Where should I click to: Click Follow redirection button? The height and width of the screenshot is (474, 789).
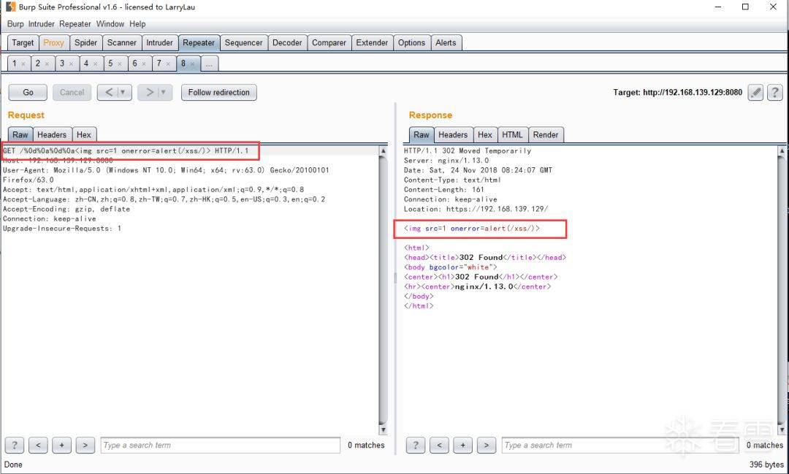219,93
